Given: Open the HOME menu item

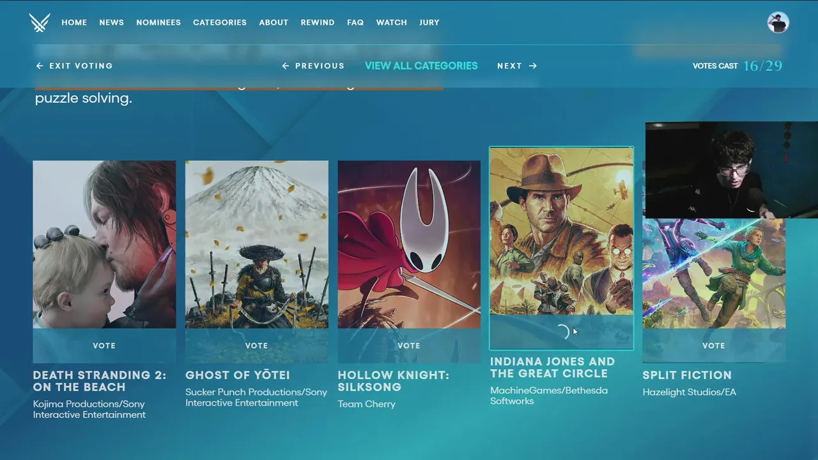Looking at the screenshot, I should [x=74, y=22].
